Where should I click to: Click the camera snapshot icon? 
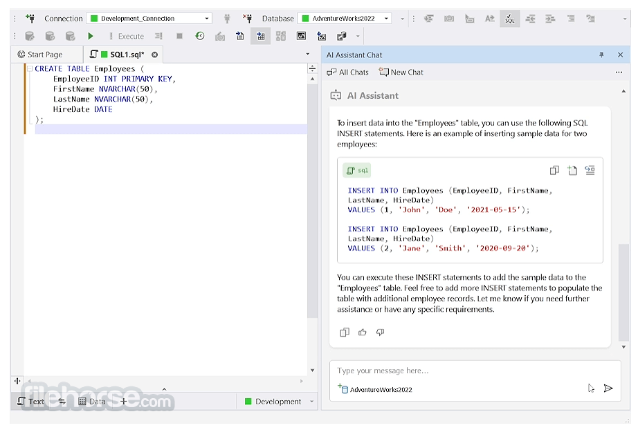[220, 37]
